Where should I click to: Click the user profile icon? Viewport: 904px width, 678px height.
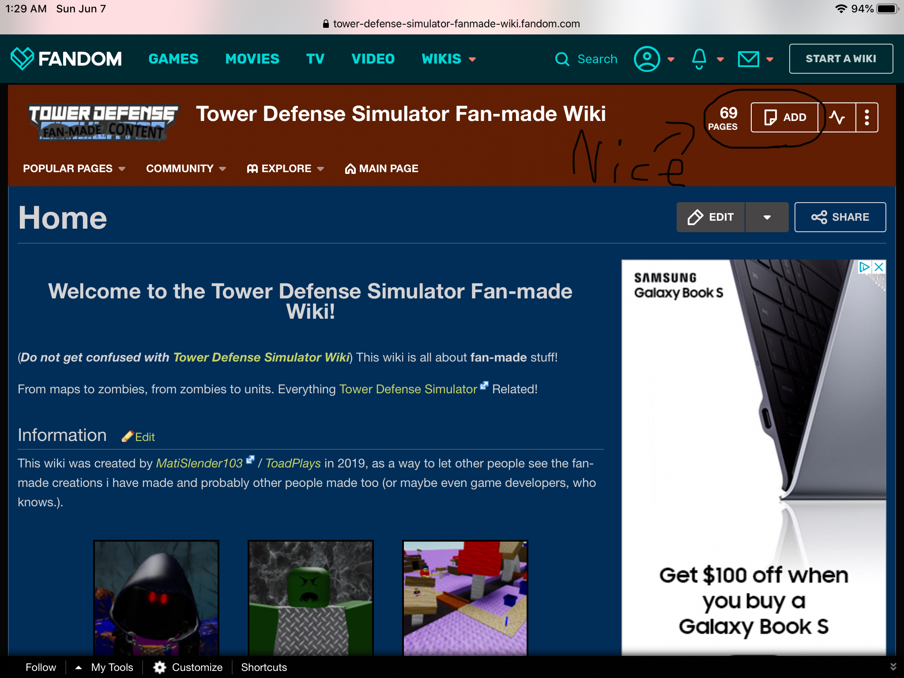pos(646,58)
